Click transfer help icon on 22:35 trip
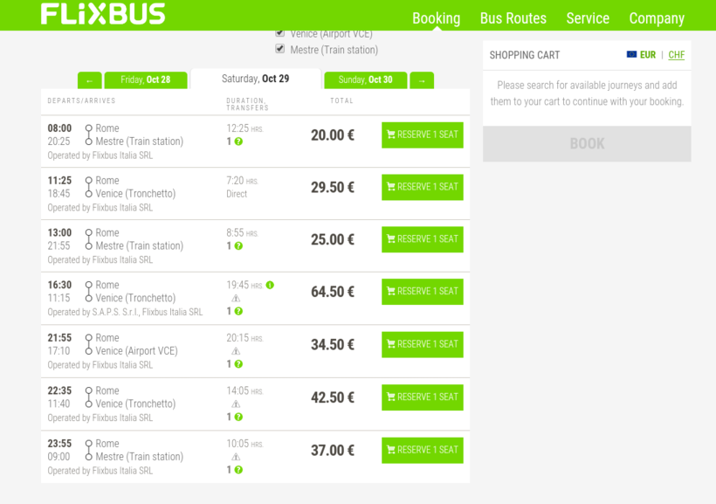Viewport: 716px width, 504px height. (x=238, y=417)
